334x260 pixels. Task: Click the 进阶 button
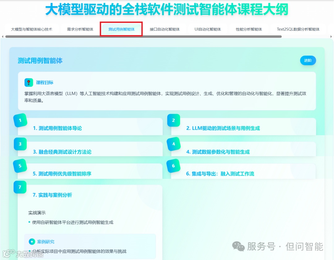click(308, 61)
